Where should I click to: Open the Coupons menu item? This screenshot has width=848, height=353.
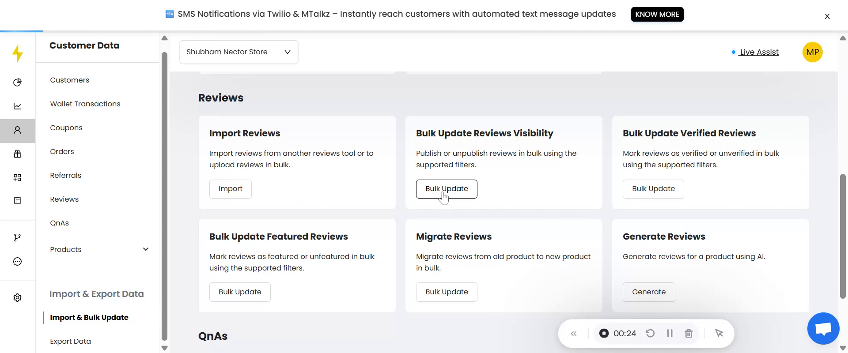coord(66,128)
